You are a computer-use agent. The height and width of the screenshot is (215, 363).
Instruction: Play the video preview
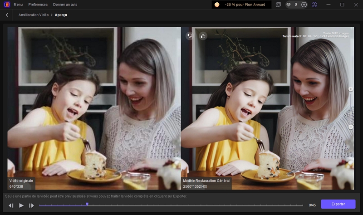[21, 205]
